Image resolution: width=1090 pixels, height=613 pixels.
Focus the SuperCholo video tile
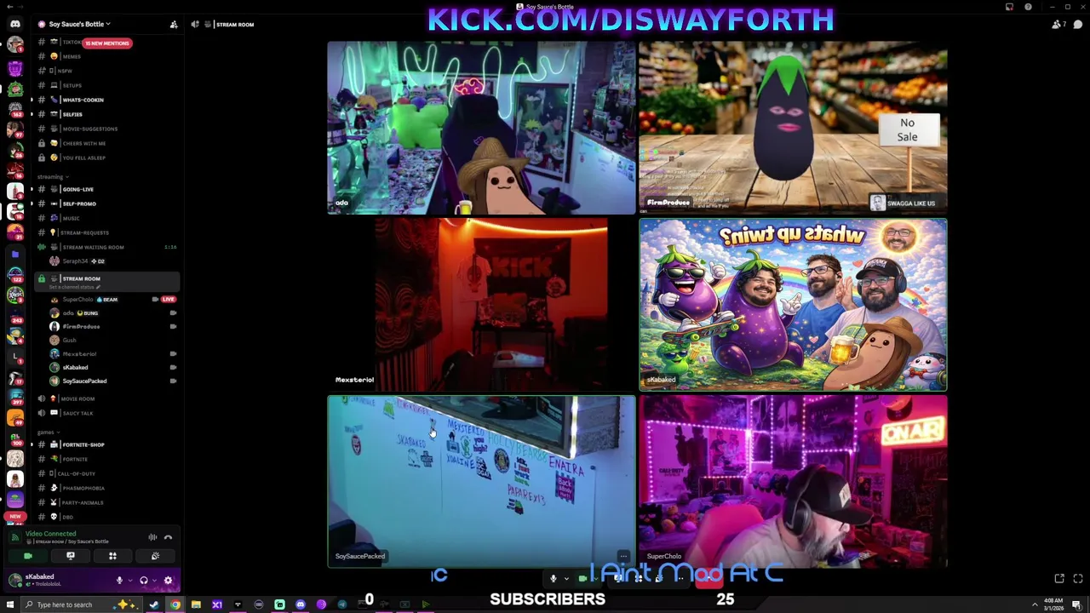pyautogui.click(x=793, y=481)
